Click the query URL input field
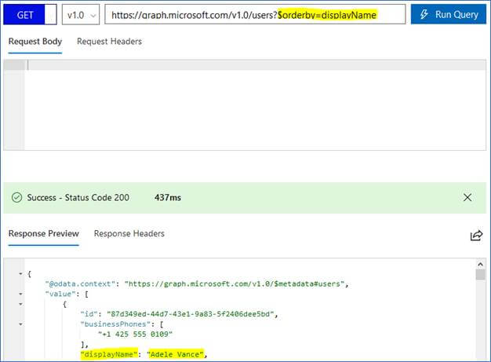The image size is (491, 362). click(x=255, y=14)
